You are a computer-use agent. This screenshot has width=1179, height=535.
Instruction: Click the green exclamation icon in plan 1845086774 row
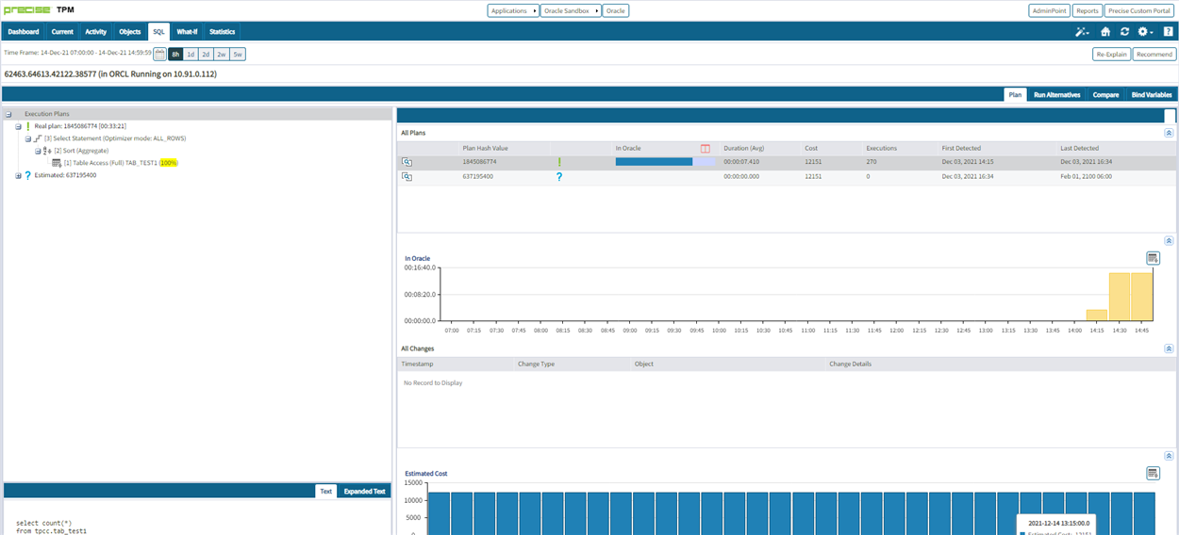[559, 162]
